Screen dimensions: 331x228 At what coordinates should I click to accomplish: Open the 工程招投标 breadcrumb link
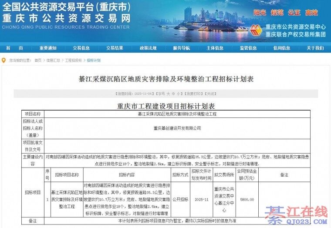click(73, 60)
